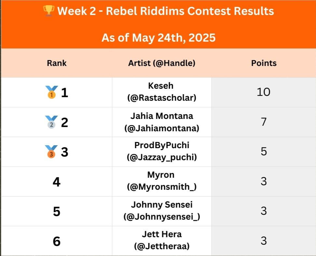The width and height of the screenshot is (316, 256).
Task: Open the @Jazzay_puchi handle
Action: 162,157
